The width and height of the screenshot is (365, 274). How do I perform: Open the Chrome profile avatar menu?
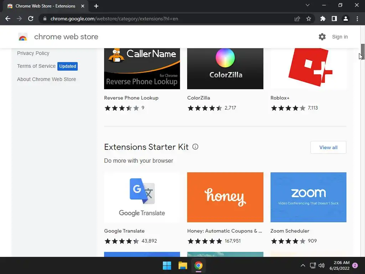pyautogui.click(x=346, y=19)
